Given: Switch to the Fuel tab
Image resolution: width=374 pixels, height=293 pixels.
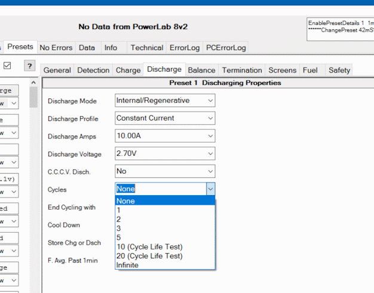Looking at the screenshot, I should 310,70.
